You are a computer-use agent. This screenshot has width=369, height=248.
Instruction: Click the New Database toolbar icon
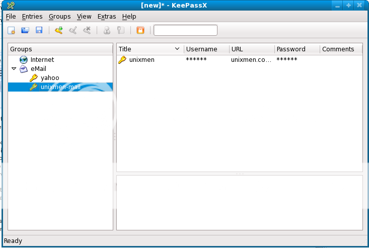(x=11, y=30)
